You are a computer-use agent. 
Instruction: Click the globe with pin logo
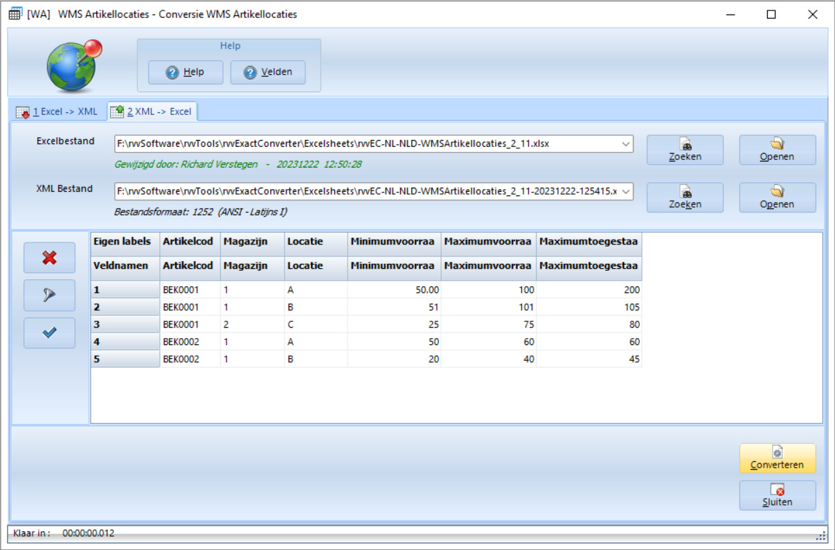tap(73, 66)
